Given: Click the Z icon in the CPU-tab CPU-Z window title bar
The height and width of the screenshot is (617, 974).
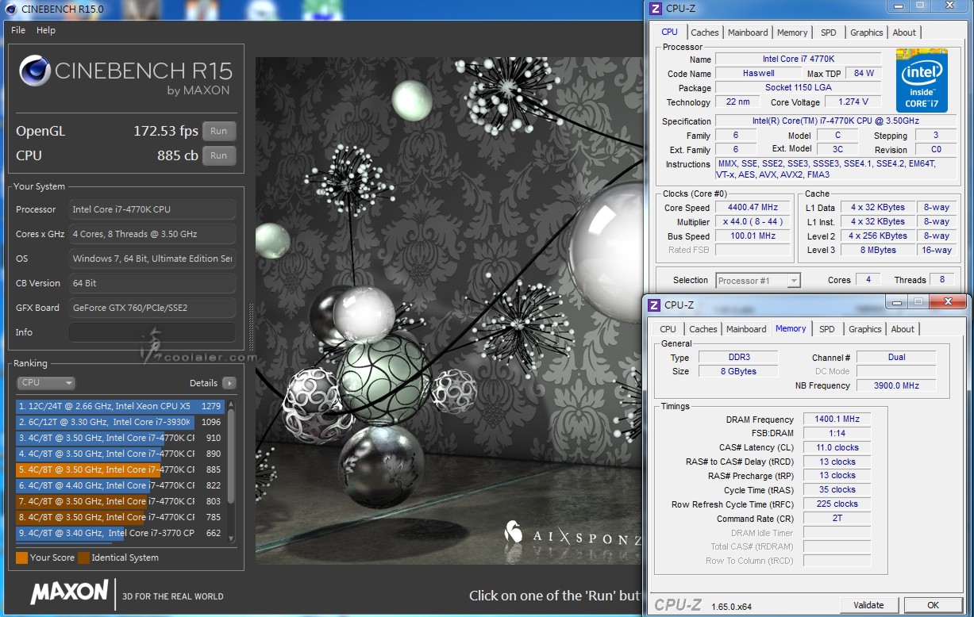Looking at the screenshot, I should [x=655, y=9].
